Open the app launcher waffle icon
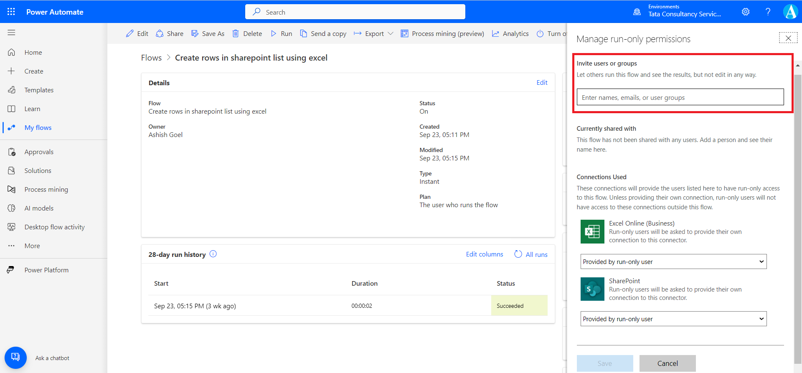802x373 pixels. (11, 12)
